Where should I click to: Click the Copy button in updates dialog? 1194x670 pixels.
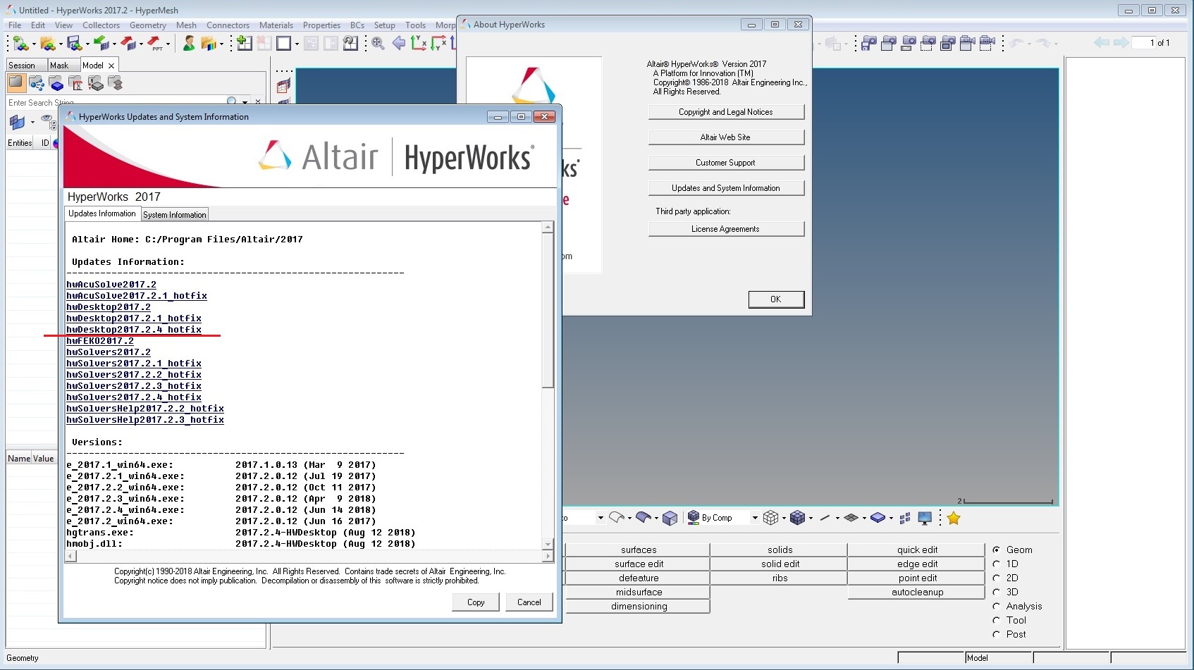(476, 602)
